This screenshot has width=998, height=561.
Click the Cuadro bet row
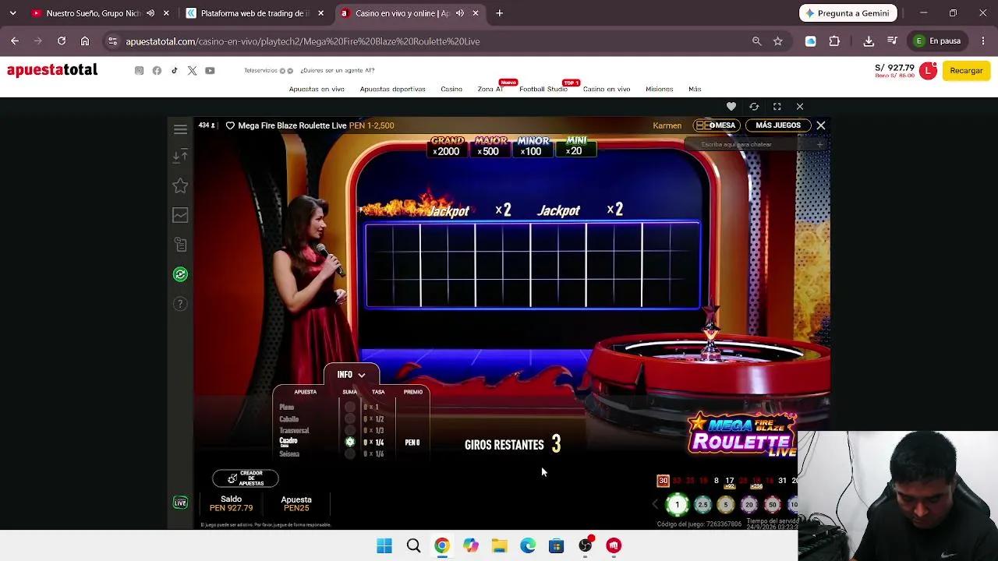pyautogui.click(x=349, y=442)
